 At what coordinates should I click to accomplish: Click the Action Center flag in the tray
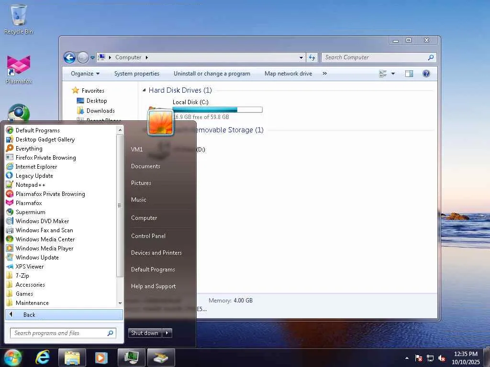(x=419, y=358)
